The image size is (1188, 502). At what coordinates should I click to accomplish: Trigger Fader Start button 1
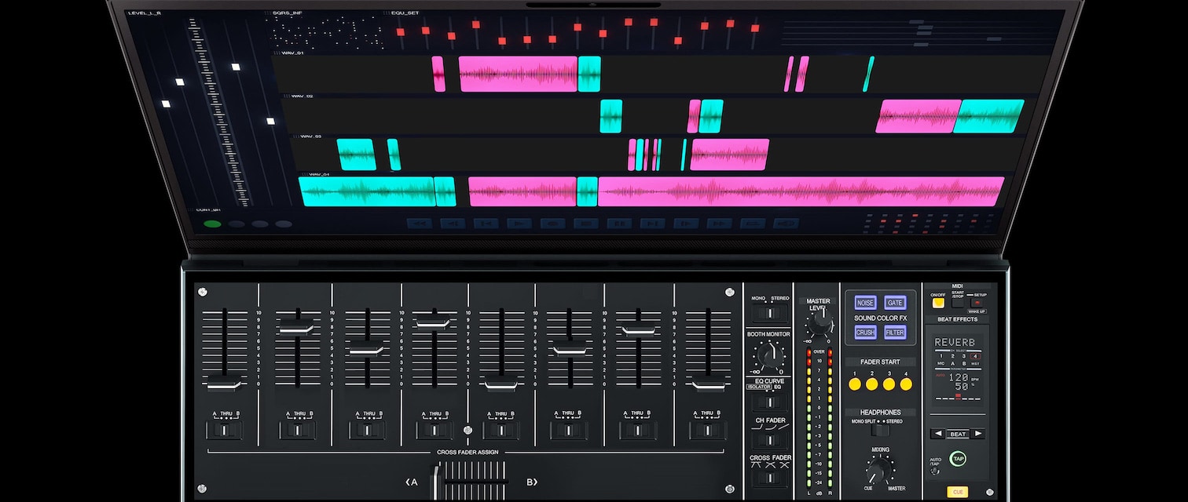click(855, 384)
